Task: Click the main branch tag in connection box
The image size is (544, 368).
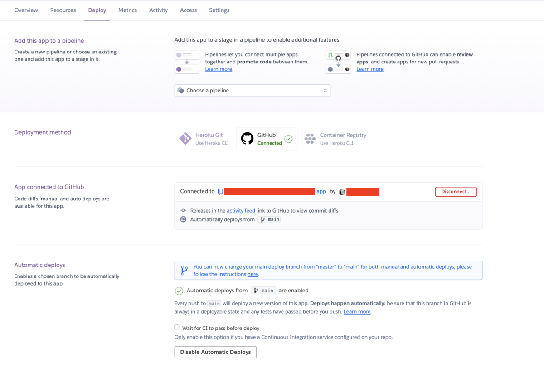Action: [269, 219]
